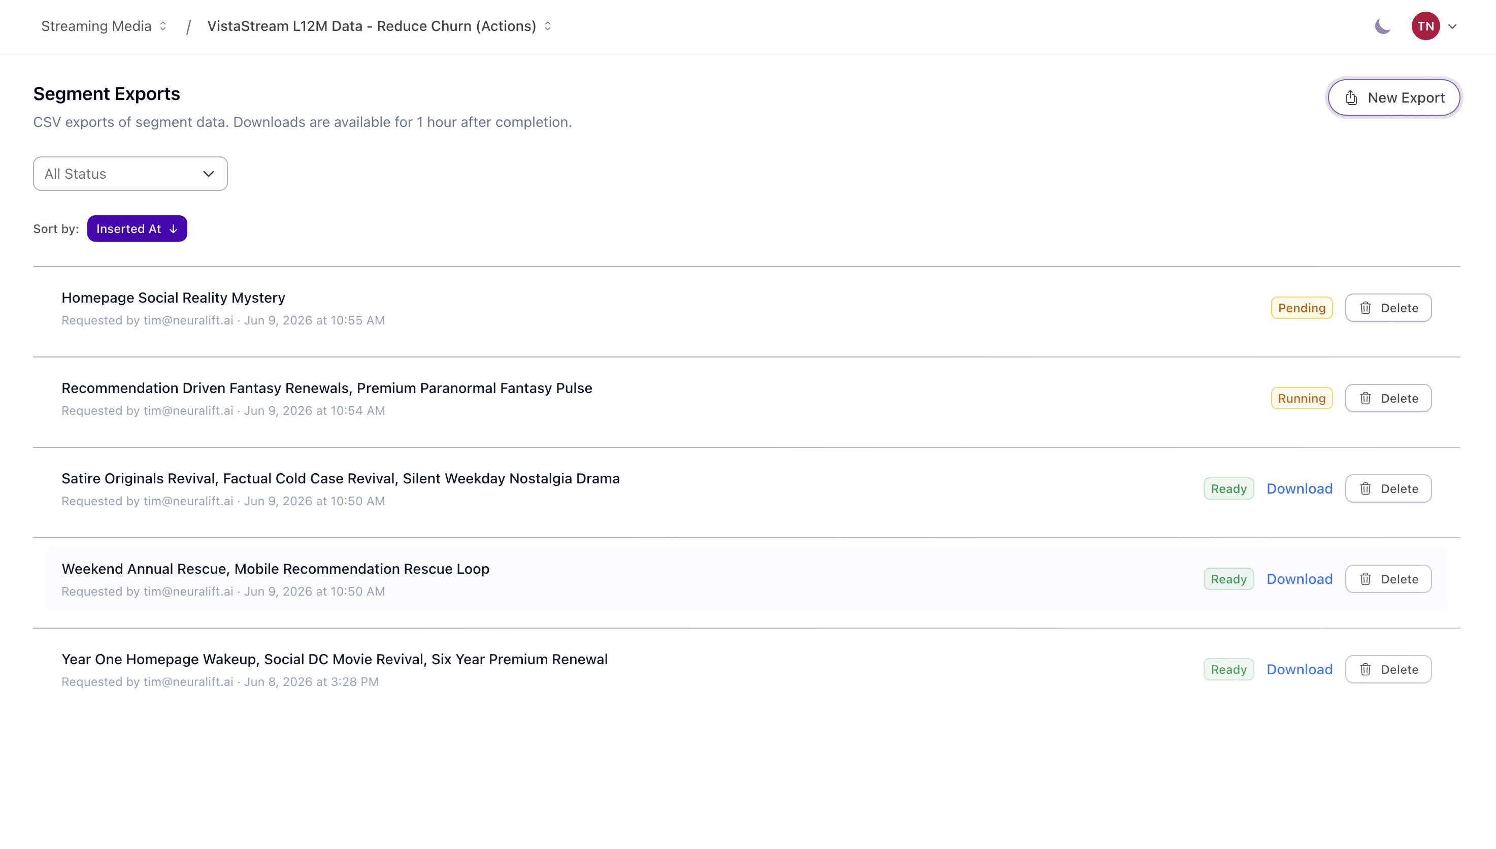Screen dimensions: 1496x849
Task: Click the Sort by label
Action: point(56,228)
